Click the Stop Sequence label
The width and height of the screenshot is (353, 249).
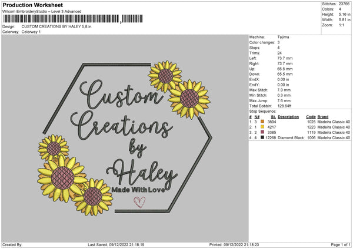[262, 112]
